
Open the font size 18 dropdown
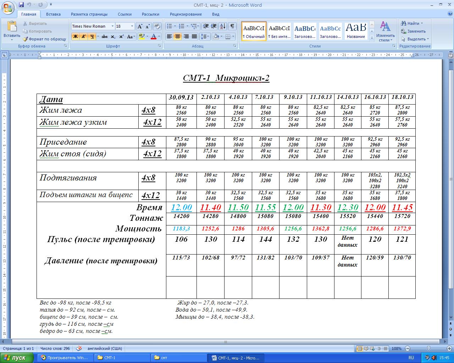(x=132, y=26)
